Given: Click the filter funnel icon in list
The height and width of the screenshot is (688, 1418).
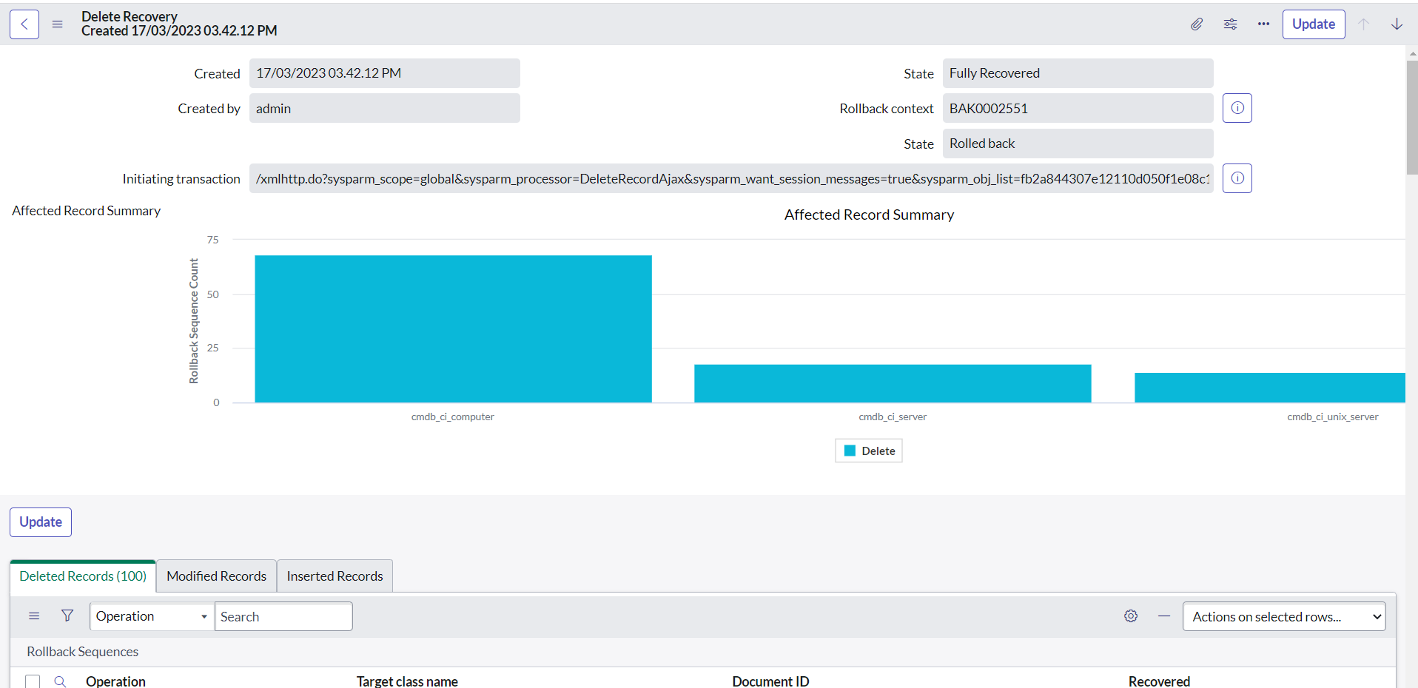Looking at the screenshot, I should (67, 616).
